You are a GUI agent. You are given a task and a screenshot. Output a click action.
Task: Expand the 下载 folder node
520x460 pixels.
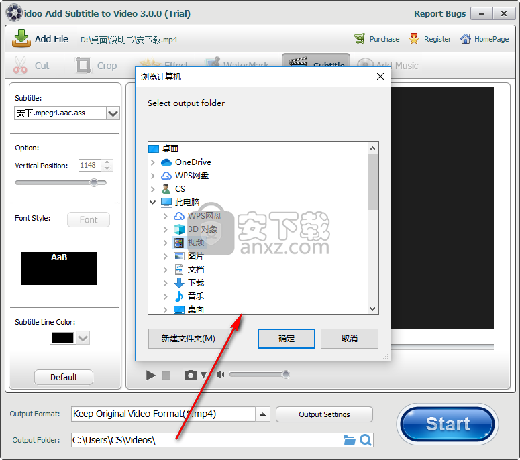(166, 283)
